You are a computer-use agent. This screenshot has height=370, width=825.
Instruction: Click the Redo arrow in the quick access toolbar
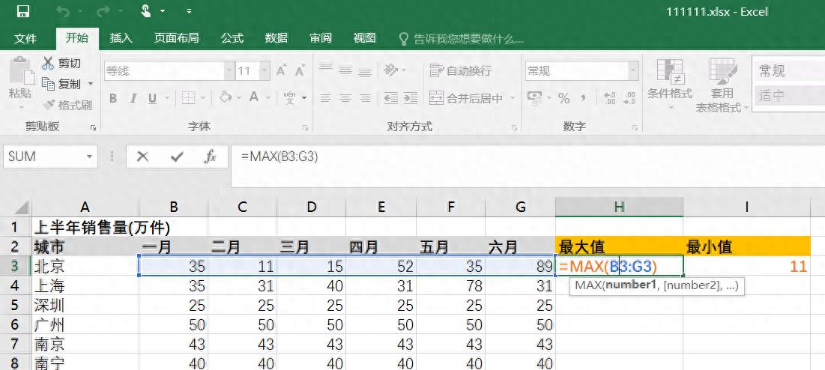pyautogui.click(x=103, y=11)
